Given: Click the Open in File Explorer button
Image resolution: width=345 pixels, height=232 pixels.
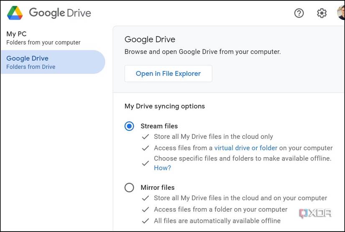Looking at the screenshot, I should [168, 74].
